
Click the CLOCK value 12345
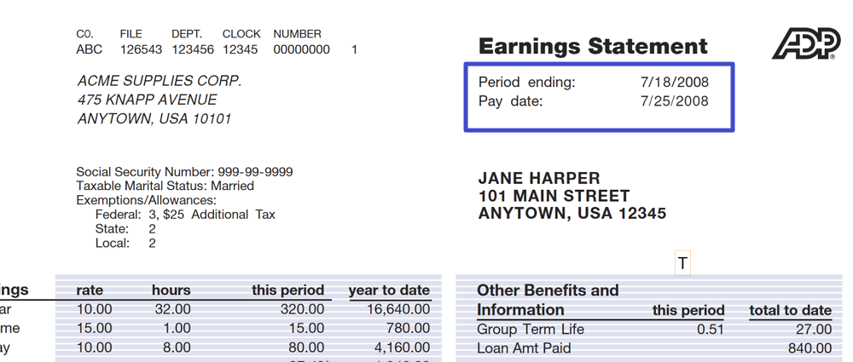tap(240, 49)
